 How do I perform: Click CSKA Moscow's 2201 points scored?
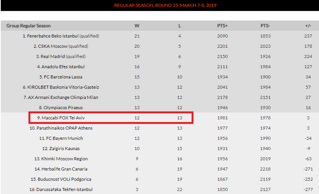(x=222, y=46)
